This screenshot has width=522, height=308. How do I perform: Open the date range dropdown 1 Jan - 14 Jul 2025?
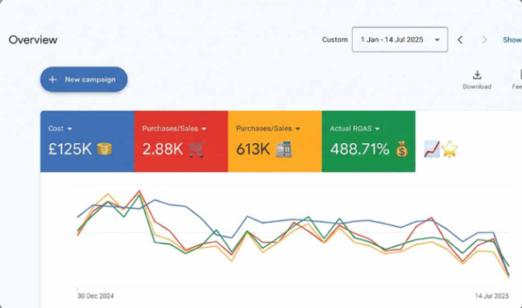tap(400, 39)
